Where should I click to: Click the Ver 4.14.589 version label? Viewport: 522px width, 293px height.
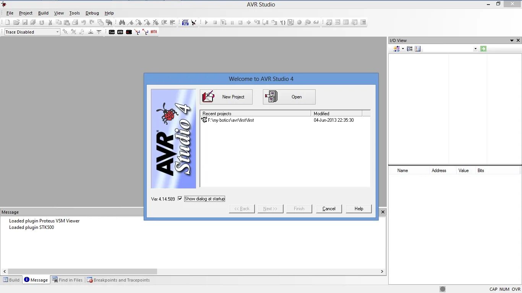(163, 199)
